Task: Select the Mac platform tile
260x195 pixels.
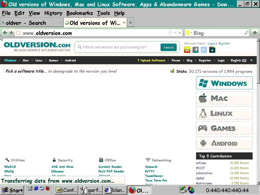Action: [224, 98]
